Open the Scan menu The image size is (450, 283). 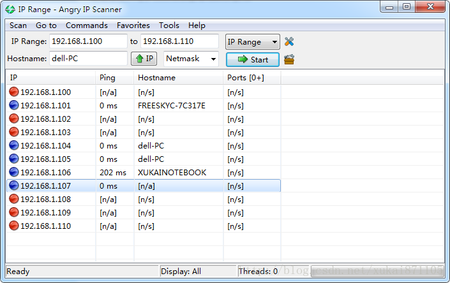tap(18, 25)
